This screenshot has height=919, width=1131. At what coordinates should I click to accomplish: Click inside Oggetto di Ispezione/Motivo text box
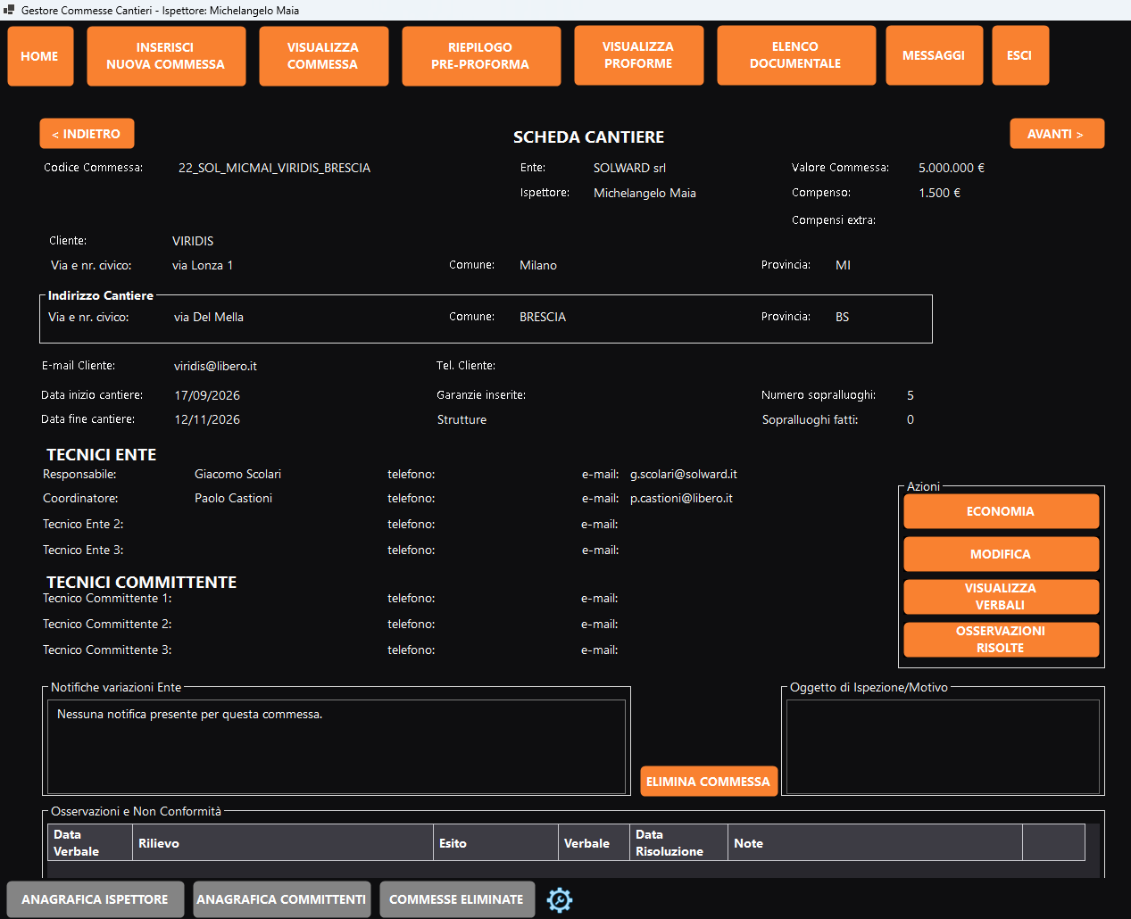(x=943, y=747)
